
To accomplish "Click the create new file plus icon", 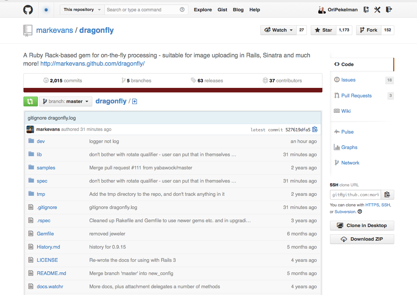I will coord(135,101).
